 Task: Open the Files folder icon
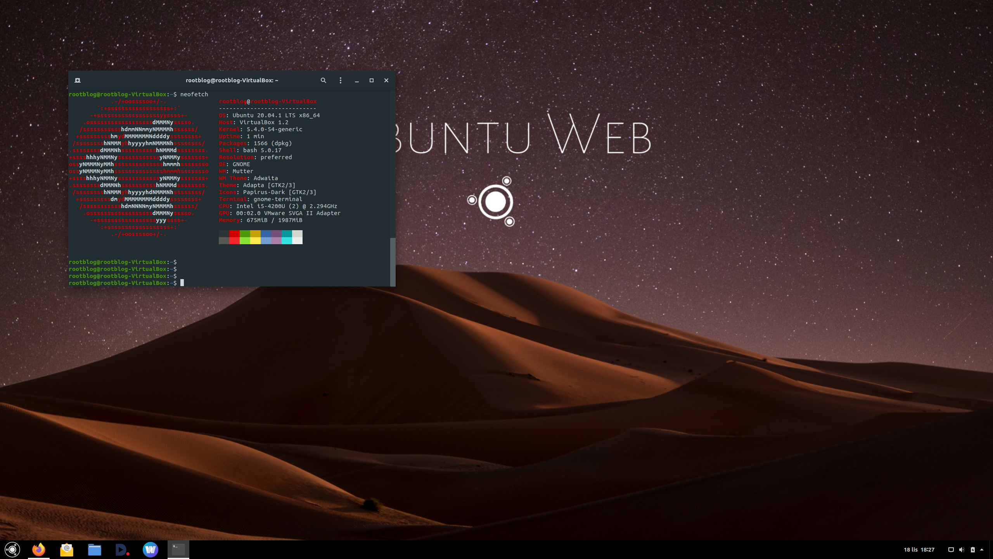click(94, 550)
